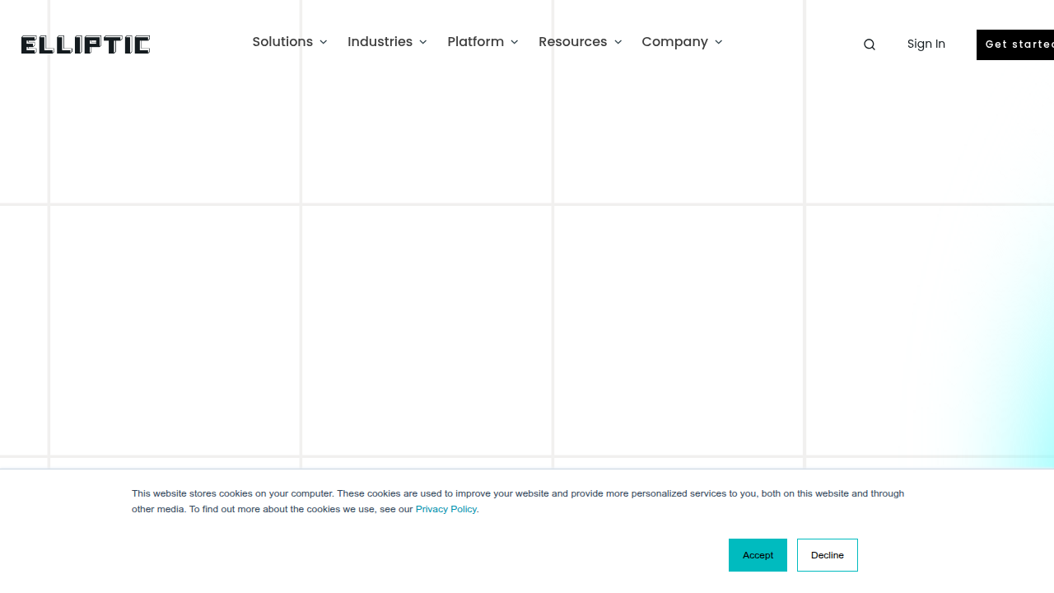
Task: Expand the Platform dropdown chevron
Action: click(514, 42)
